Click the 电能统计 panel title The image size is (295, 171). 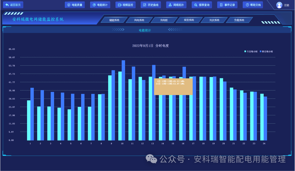point(145,30)
